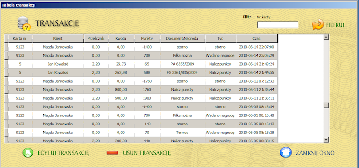Click FILTRUJ button label
The height and width of the screenshot is (168, 359).
[x=335, y=25]
